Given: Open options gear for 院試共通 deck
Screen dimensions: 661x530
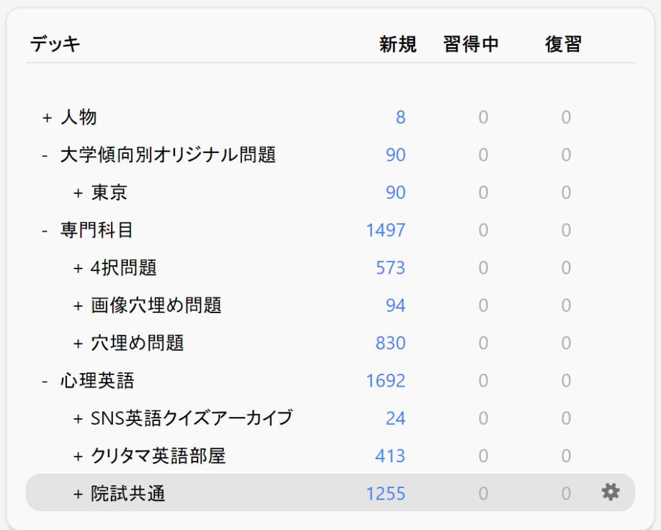Looking at the screenshot, I should 610,493.
